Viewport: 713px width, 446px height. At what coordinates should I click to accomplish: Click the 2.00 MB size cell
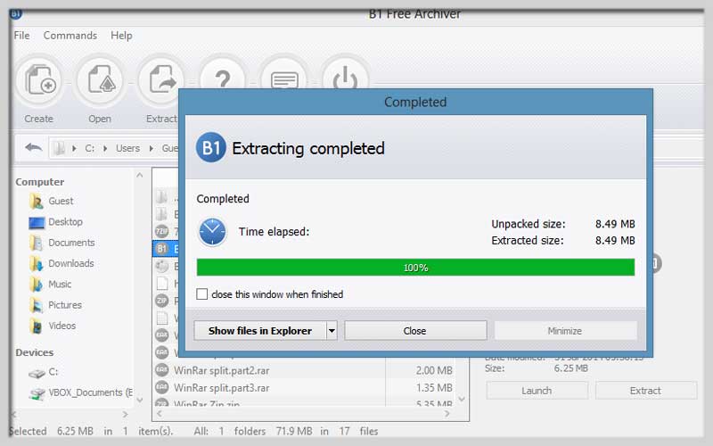[434, 370]
